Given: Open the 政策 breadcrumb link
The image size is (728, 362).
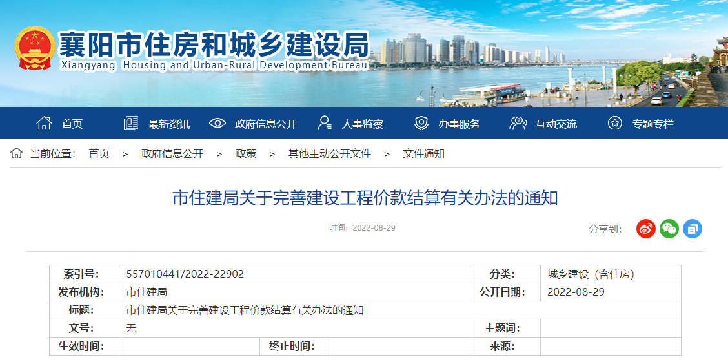Looking at the screenshot, I should pyautogui.click(x=246, y=153).
